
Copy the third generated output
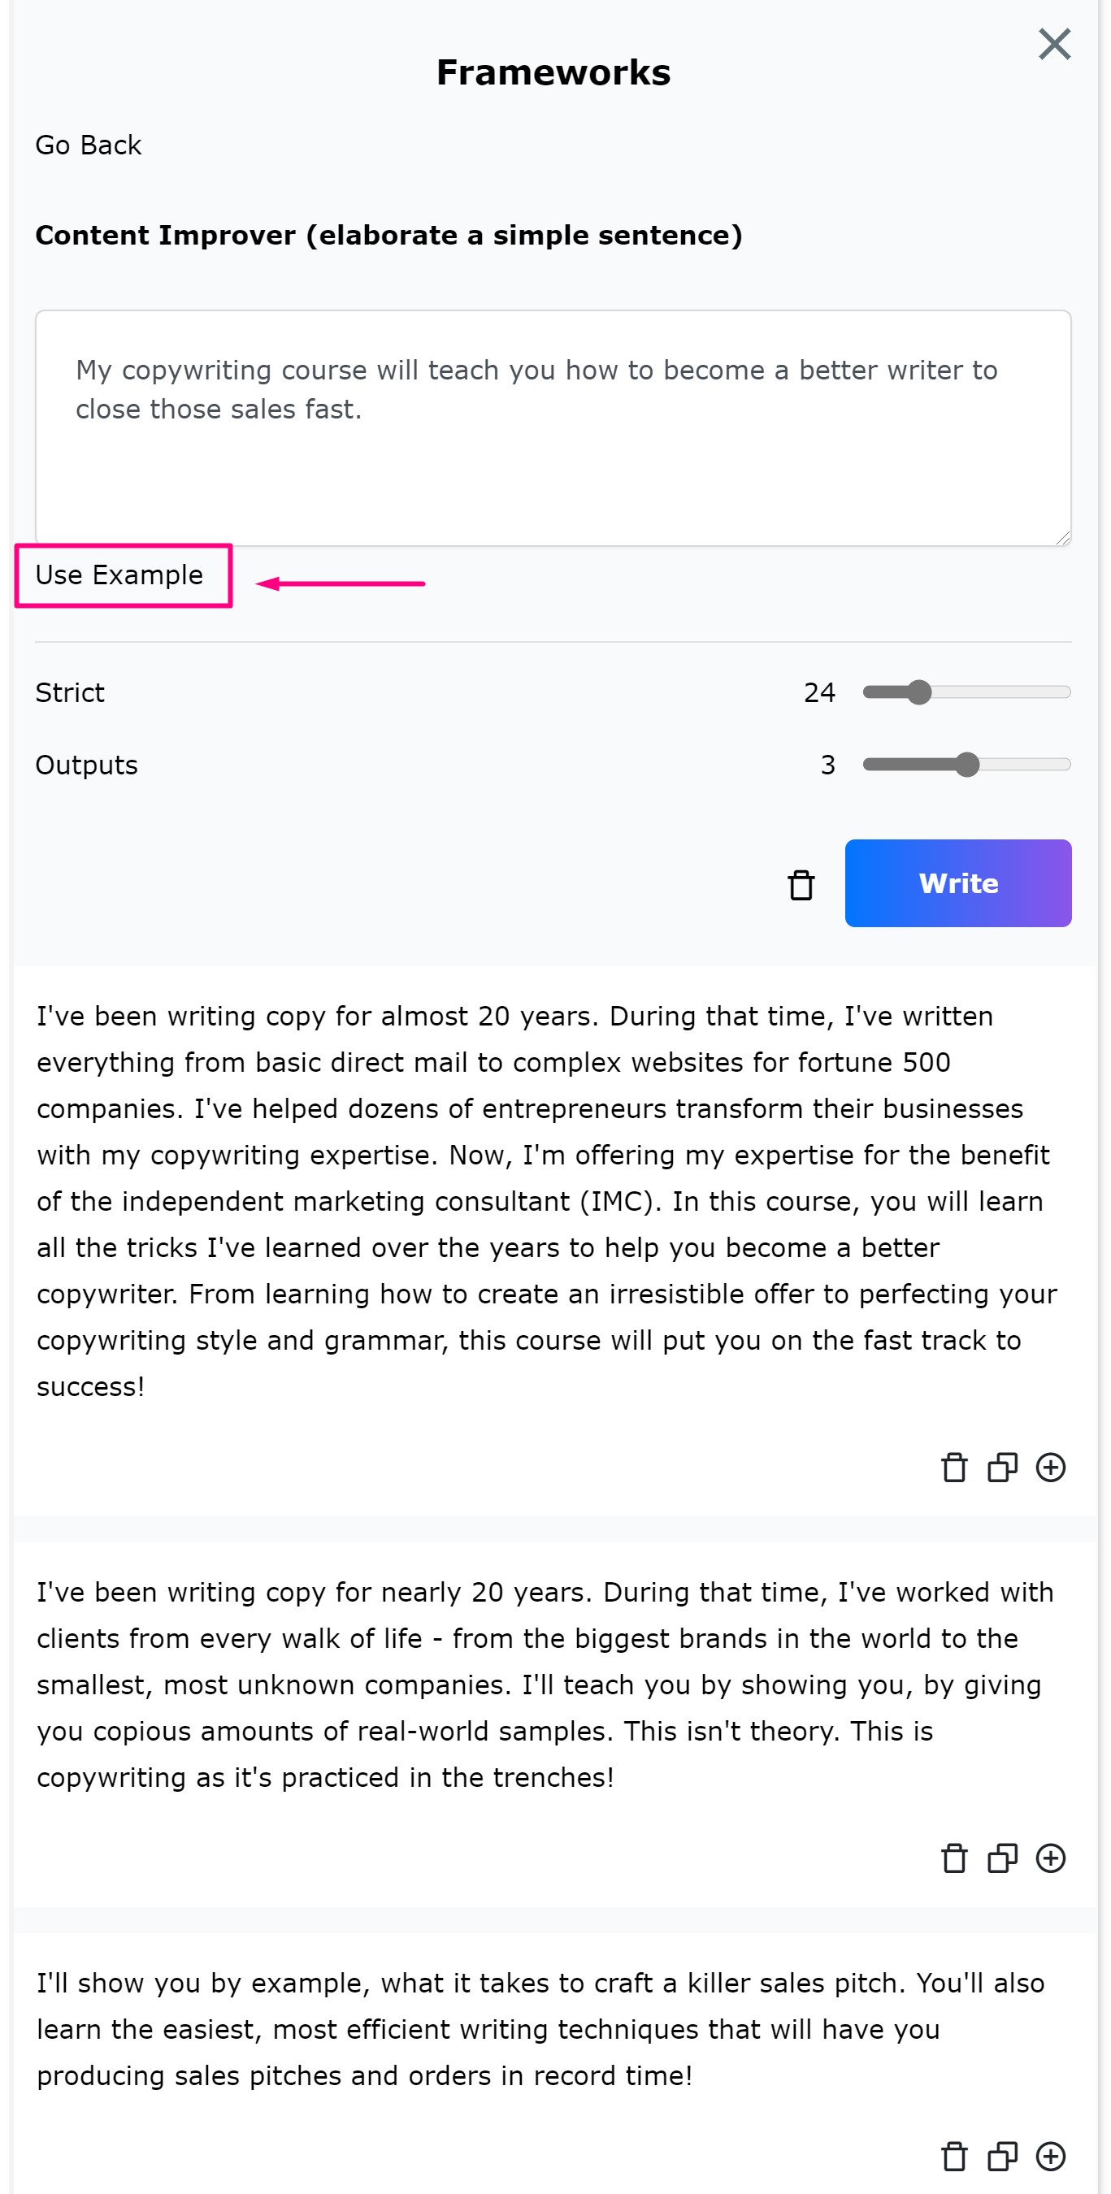click(1002, 2157)
